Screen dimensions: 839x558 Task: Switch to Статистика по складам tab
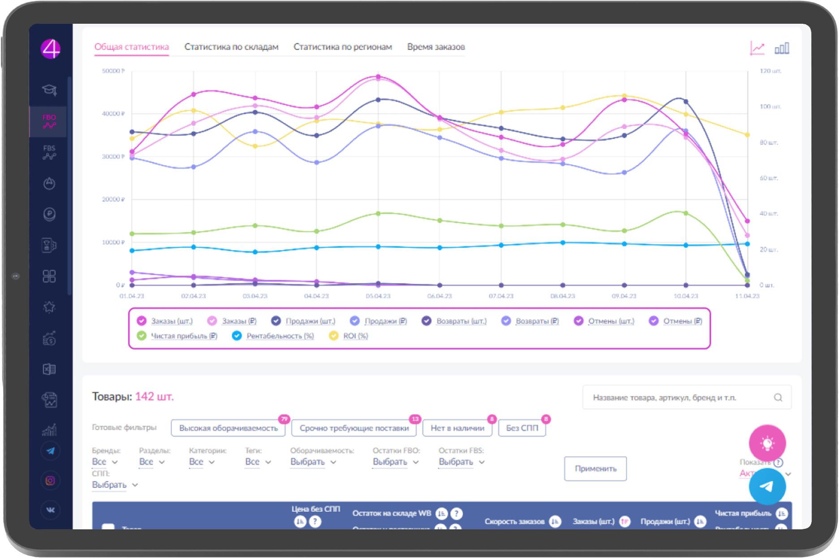click(x=231, y=47)
